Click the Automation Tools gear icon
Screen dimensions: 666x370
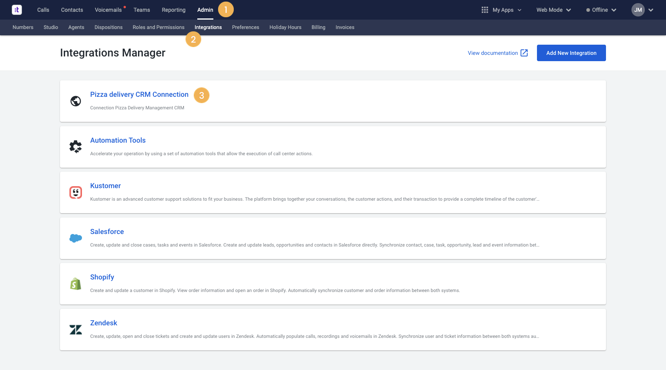point(76,147)
